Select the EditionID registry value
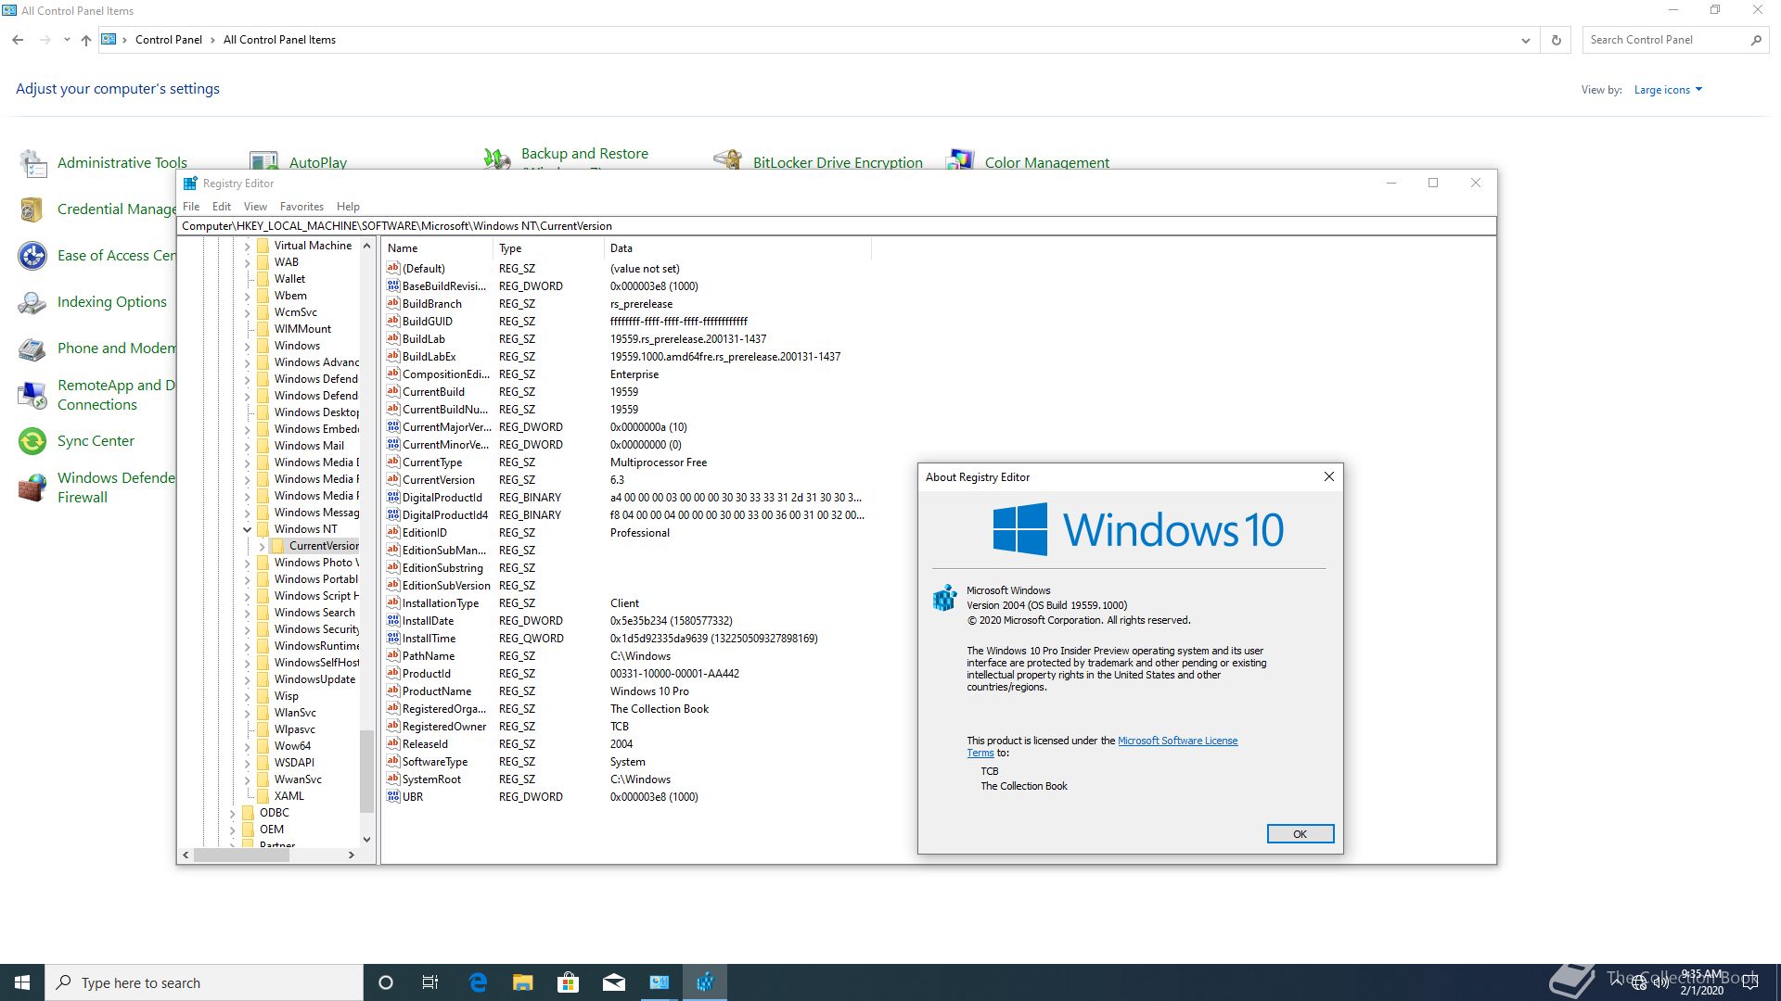Viewport: 1781px width, 1001px height. click(x=425, y=533)
